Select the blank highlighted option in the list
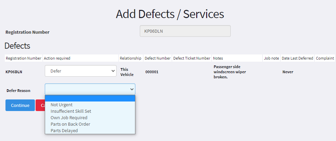Viewport: 336px width, 141px height. point(90,98)
